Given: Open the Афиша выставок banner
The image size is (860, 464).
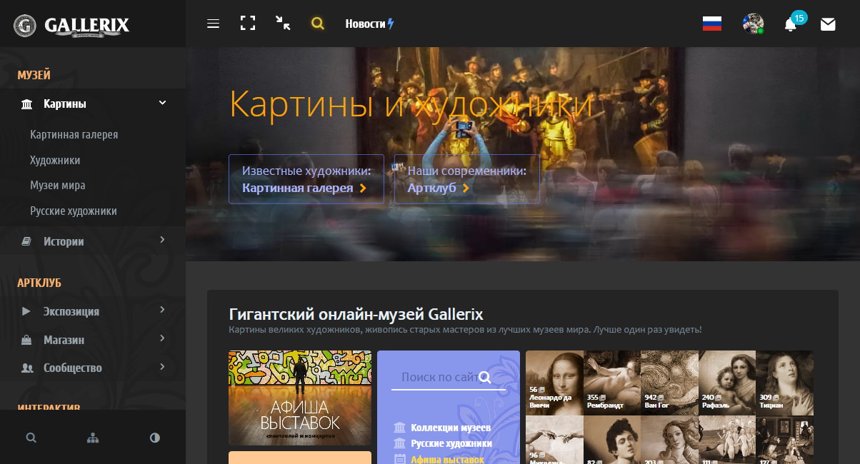Looking at the screenshot, I should pyautogui.click(x=300, y=398).
